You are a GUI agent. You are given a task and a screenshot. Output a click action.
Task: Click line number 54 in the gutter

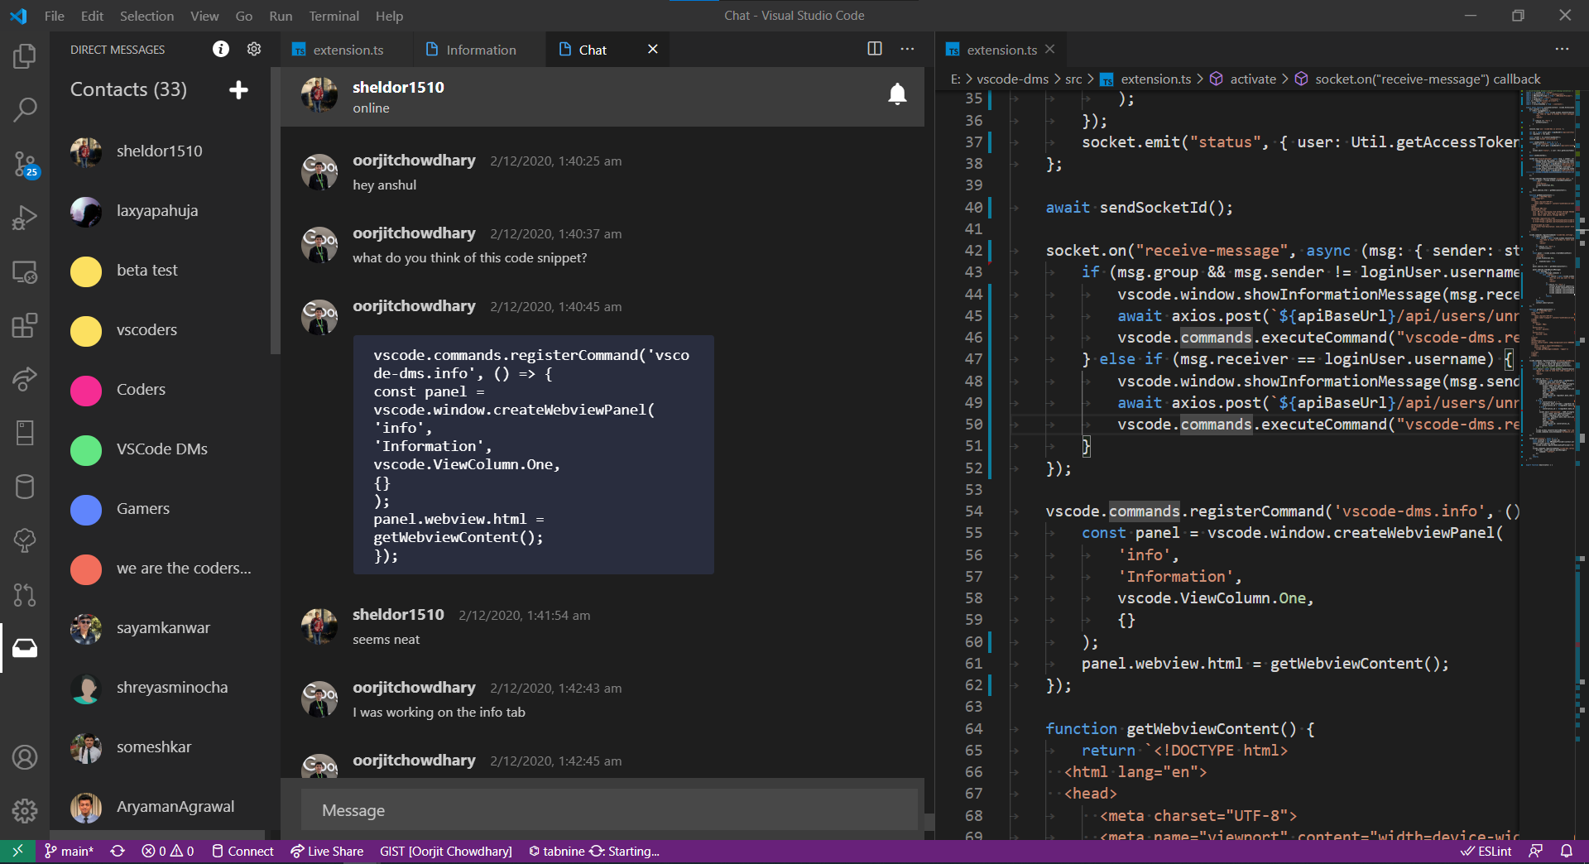pos(974,511)
